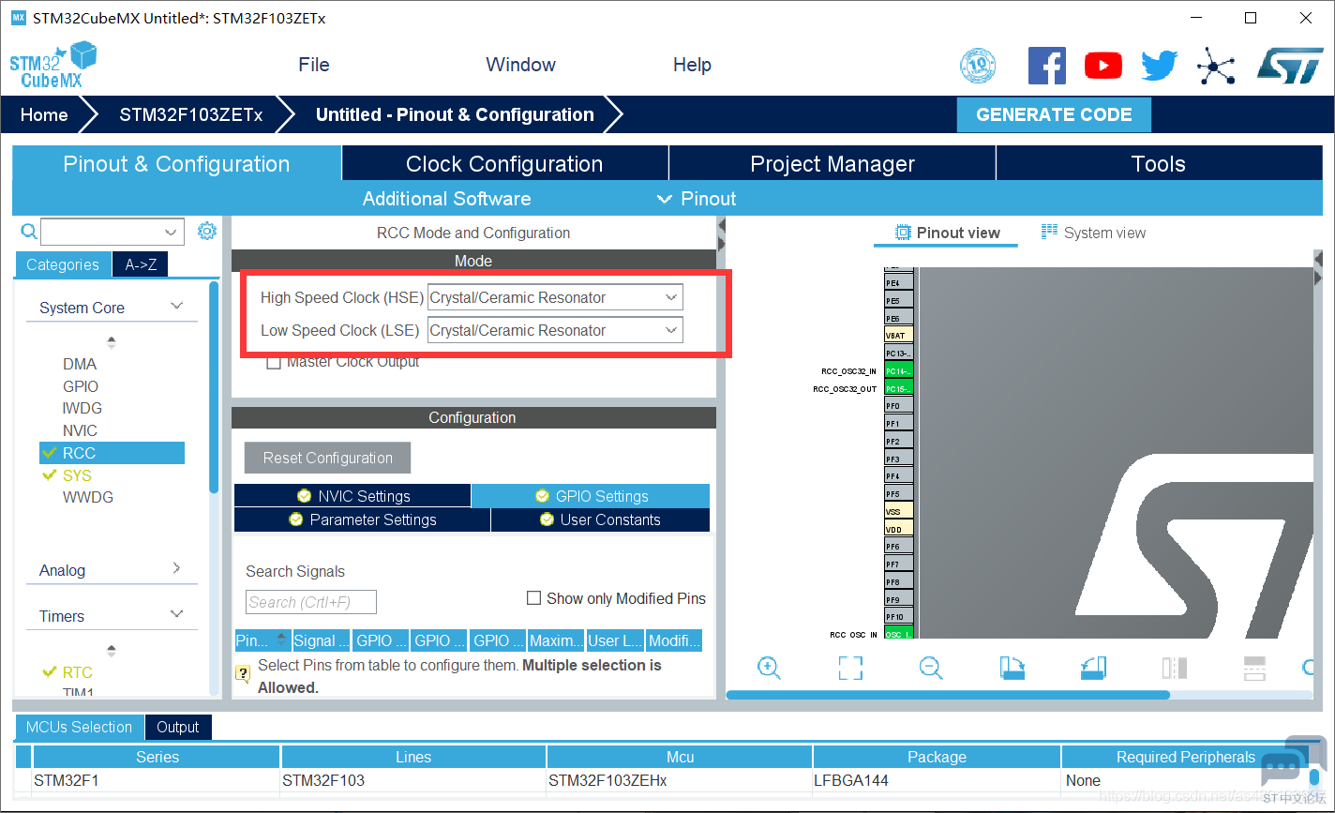
Task: Open the Window menu
Action: pyautogui.click(x=520, y=65)
